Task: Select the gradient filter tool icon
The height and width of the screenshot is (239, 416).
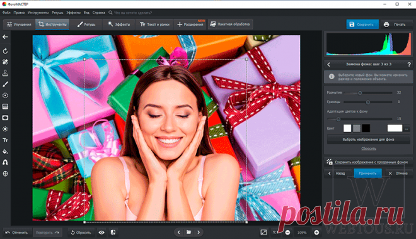Action: [x=5, y=107]
